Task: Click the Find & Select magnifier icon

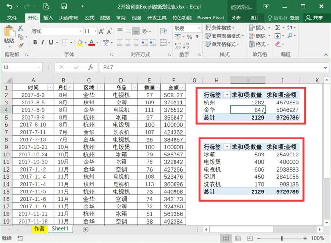Action: (290, 36)
